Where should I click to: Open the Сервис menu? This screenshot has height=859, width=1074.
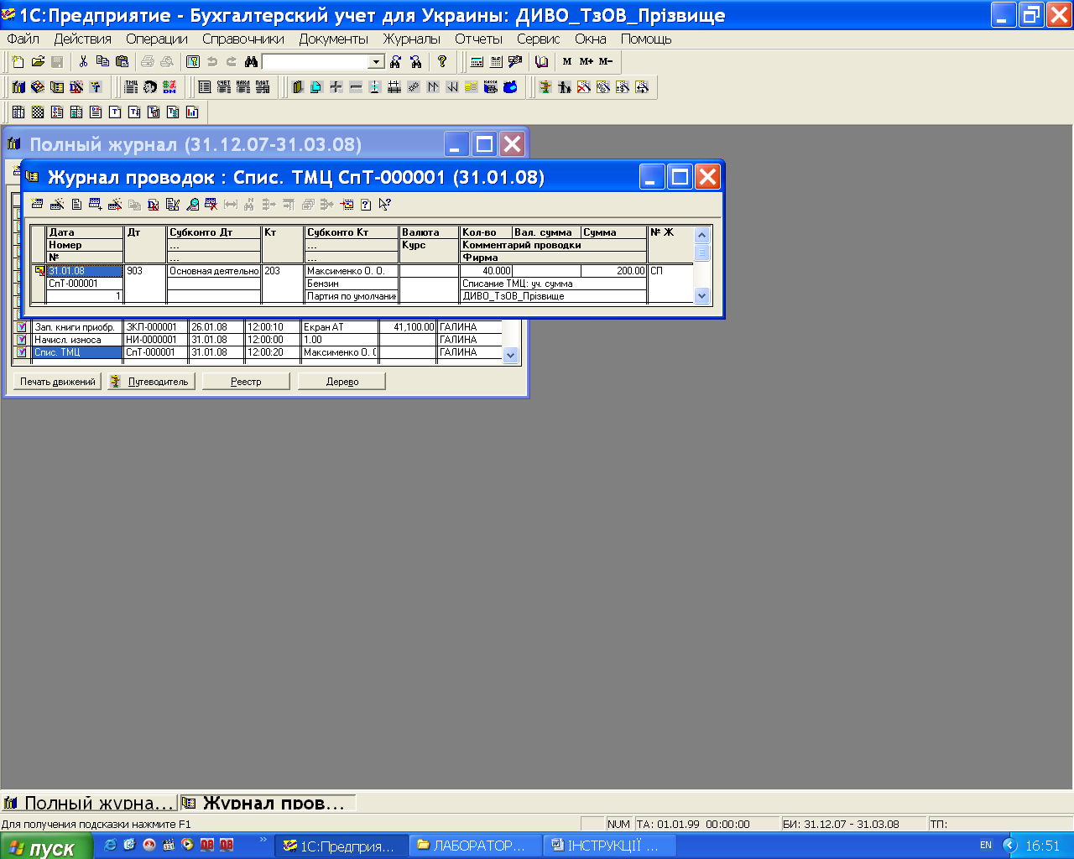tap(539, 39)
